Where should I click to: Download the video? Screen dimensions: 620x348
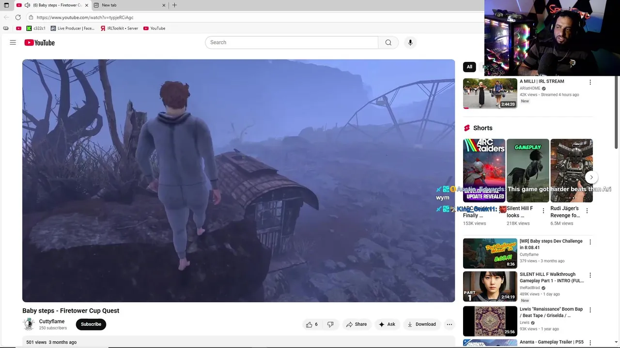point(421,324)
